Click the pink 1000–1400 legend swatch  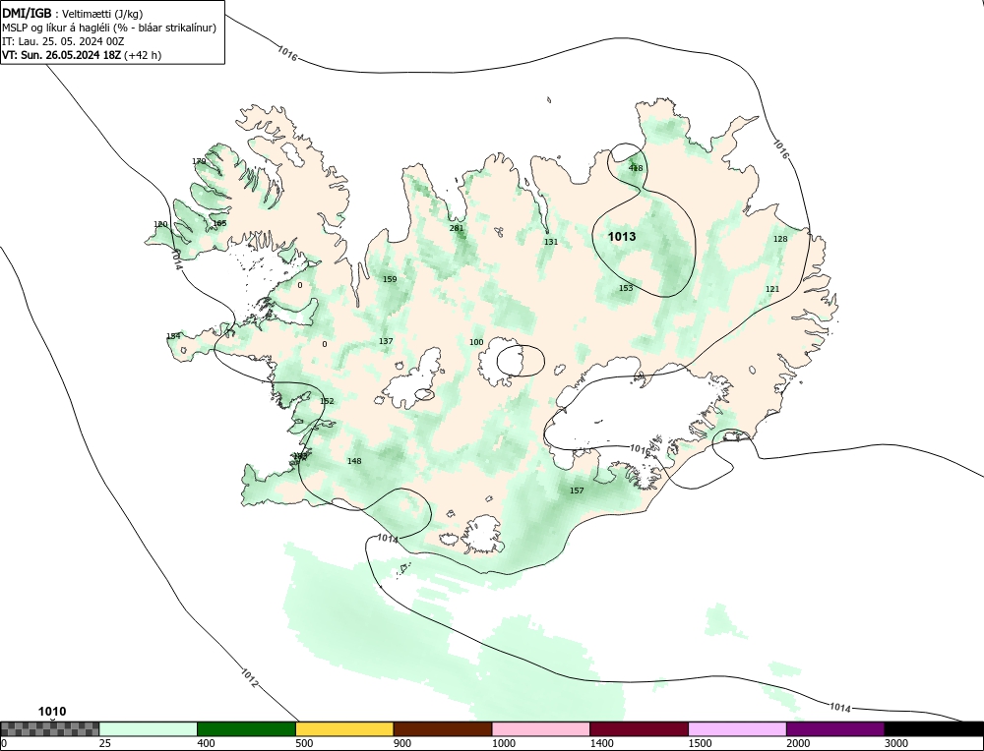(541, 729)
